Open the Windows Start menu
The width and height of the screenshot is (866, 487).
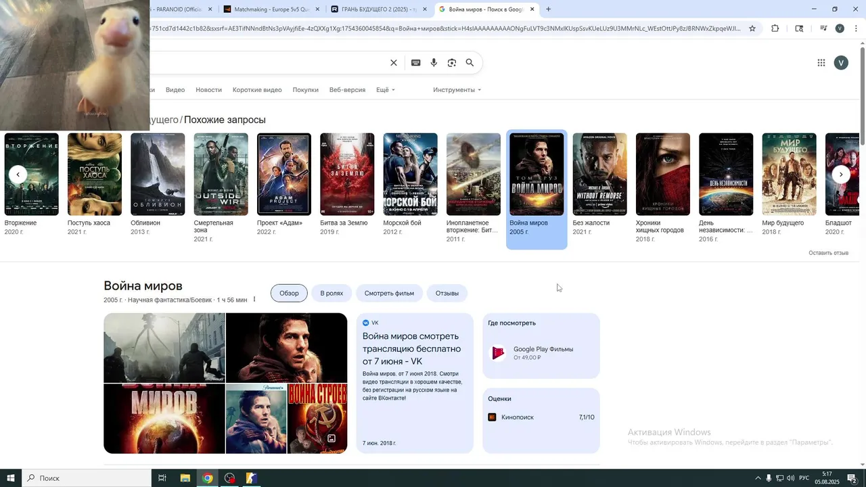click(11, 478)
